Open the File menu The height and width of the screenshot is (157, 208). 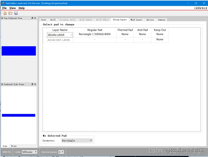click(x=4, y=8)
